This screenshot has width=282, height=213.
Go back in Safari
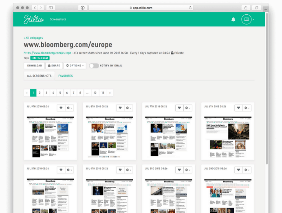35,8
